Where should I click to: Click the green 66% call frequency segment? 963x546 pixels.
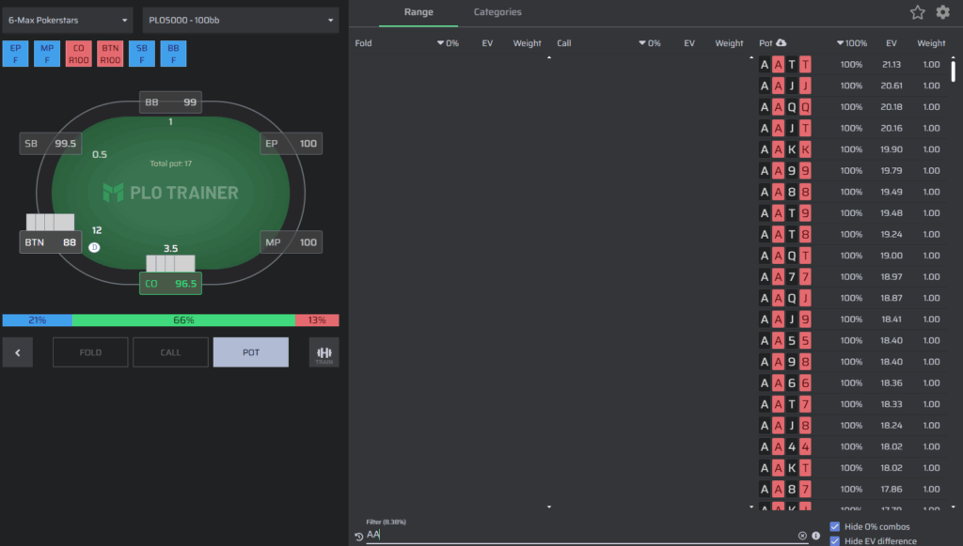(183, 320)
